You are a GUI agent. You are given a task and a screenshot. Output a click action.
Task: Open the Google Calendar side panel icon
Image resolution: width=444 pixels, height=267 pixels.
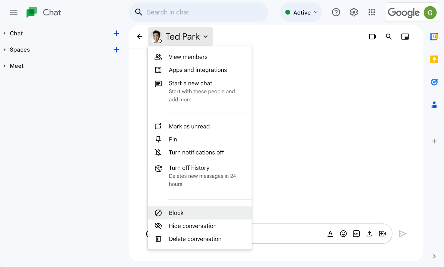(x=434, y=37)
